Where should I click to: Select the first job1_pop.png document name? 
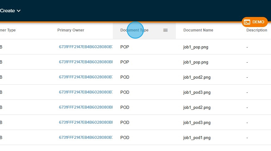(196, 47)
